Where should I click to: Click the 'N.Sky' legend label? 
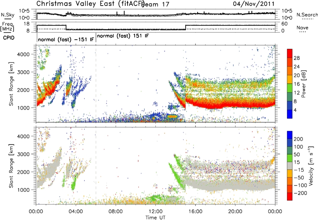(8, 15)
